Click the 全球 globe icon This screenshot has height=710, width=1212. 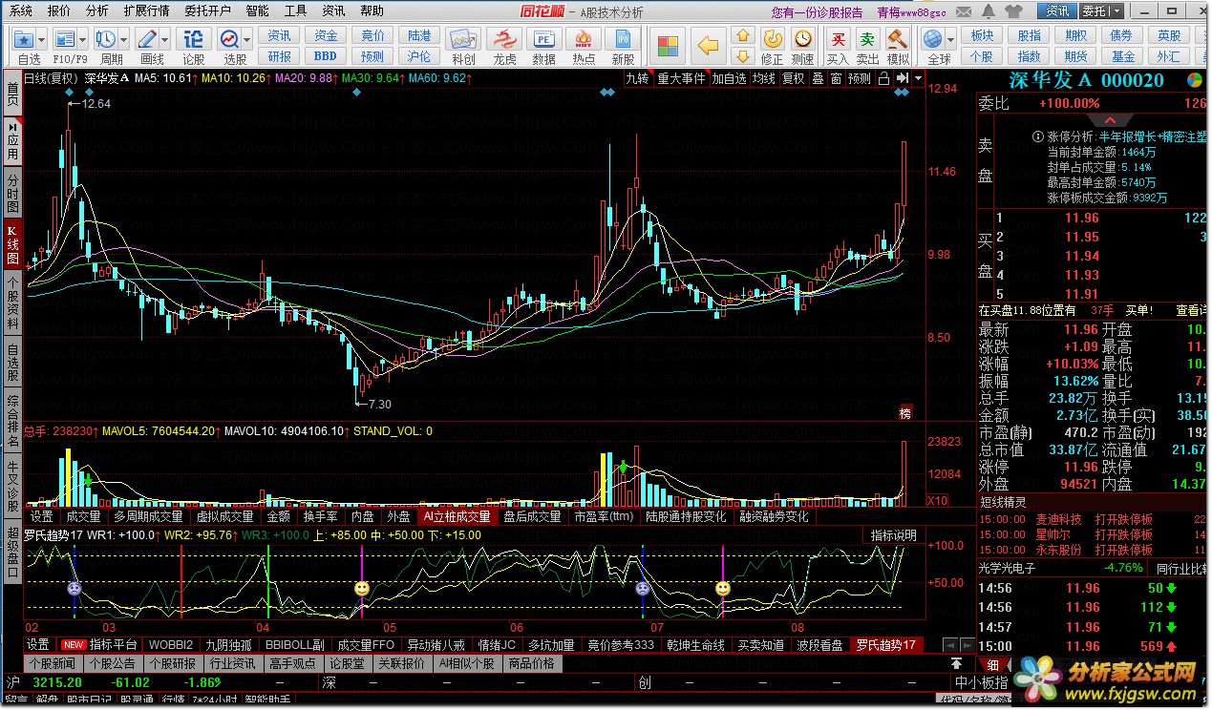tap(933, 39)
